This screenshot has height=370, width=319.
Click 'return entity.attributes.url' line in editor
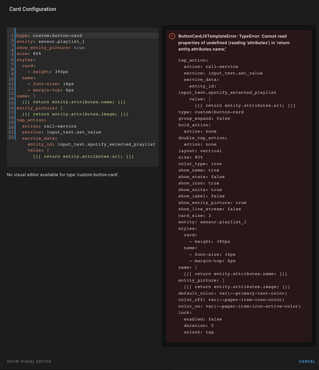(83, 156)
